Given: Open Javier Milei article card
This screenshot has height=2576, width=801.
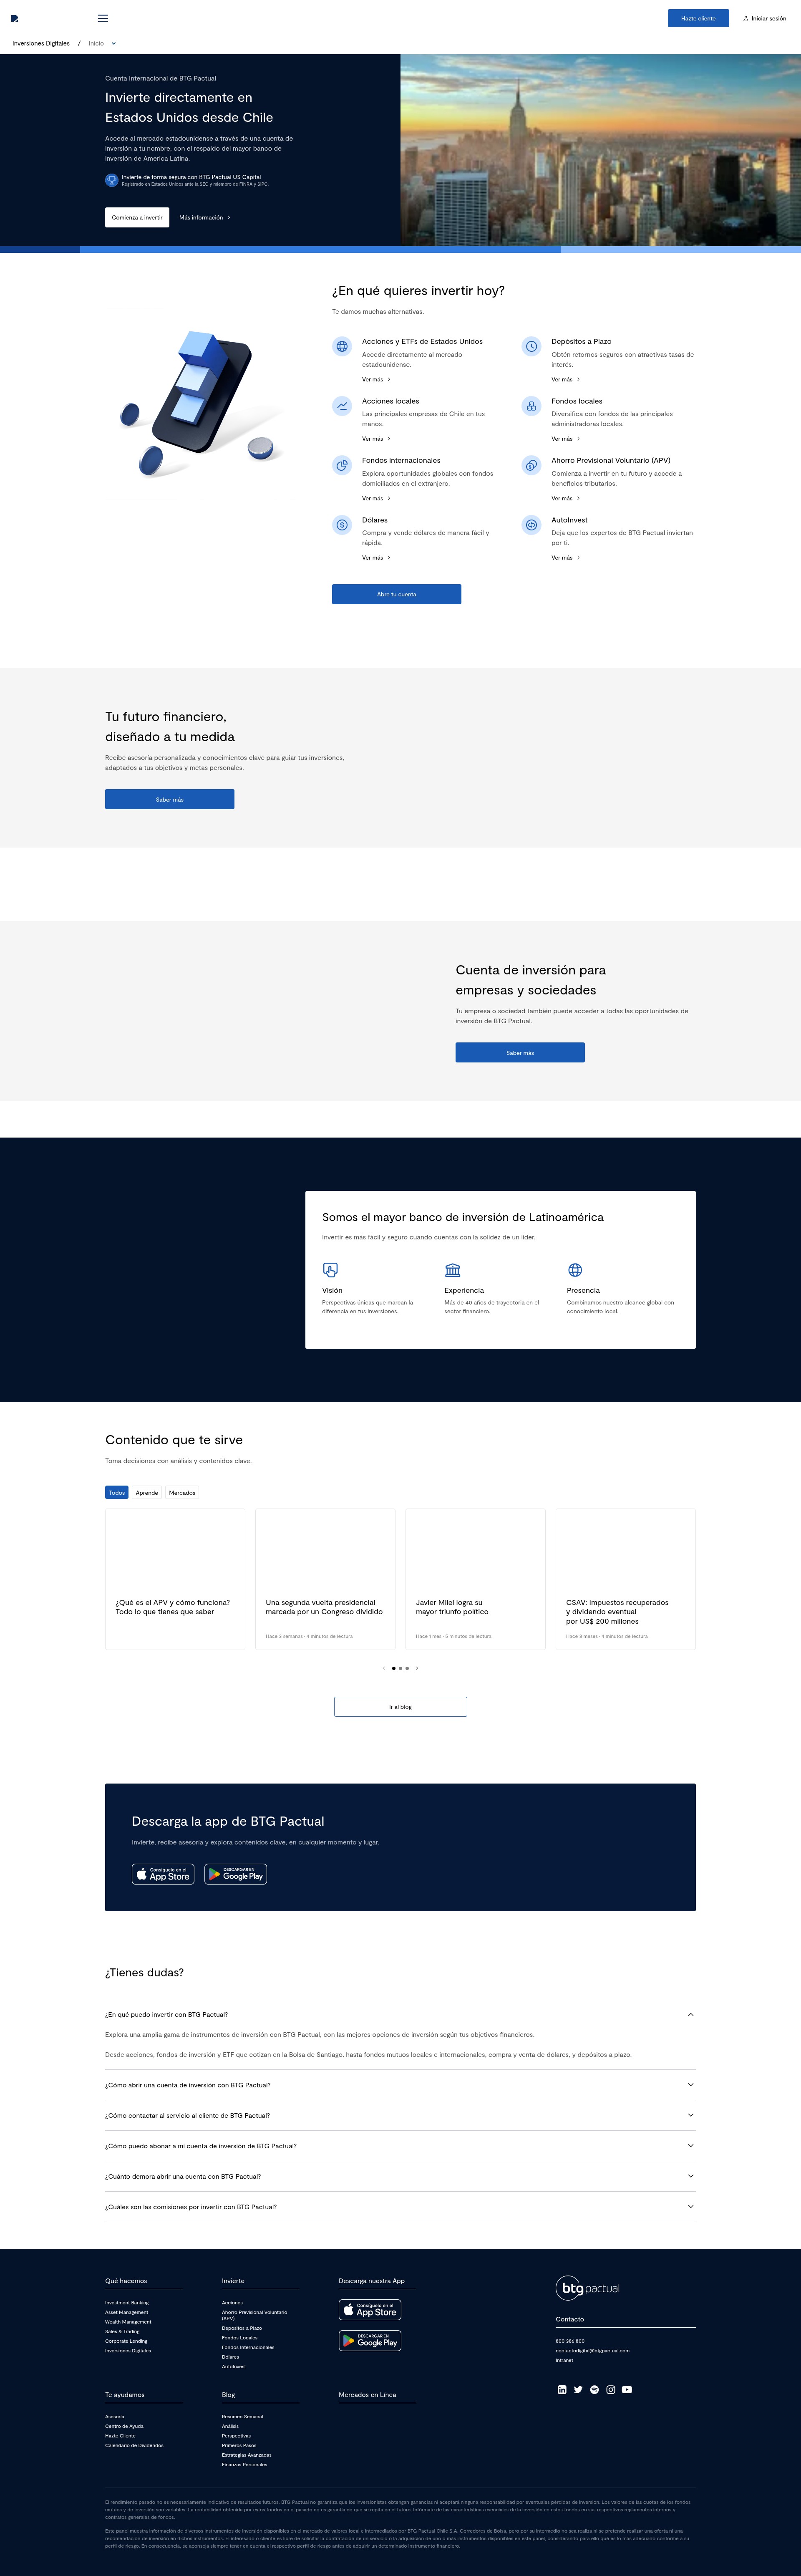Looking at the screenshot, I should 475,1579.
